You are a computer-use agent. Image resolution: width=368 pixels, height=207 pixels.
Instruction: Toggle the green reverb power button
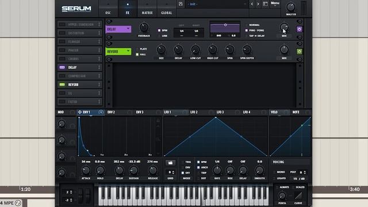point(299,52)
